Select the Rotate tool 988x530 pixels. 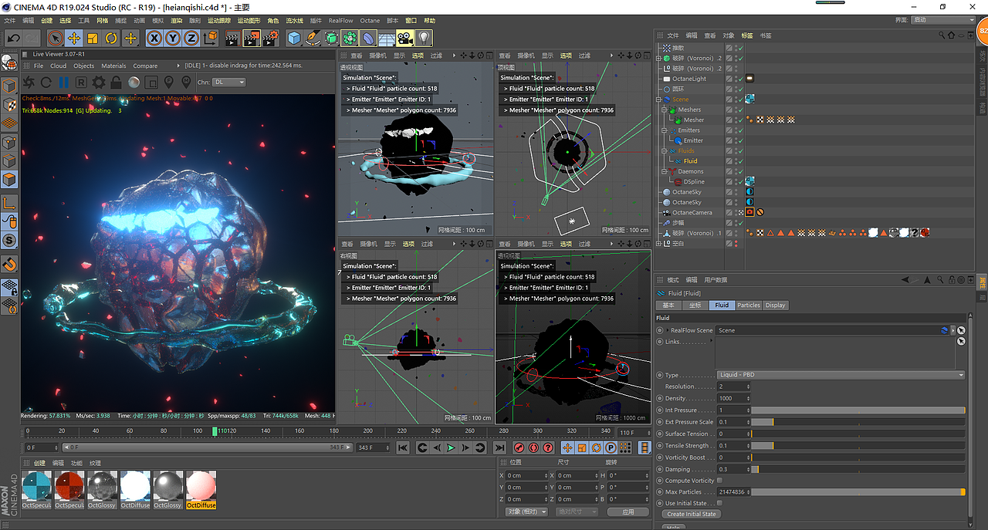click(x=111, y=38)
